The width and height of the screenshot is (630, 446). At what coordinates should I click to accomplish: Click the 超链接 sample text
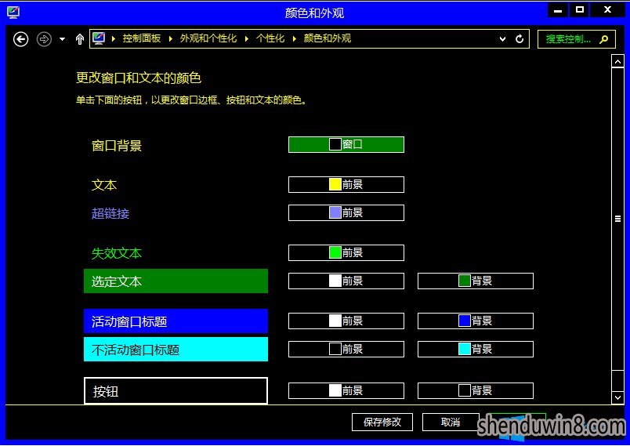(110, 213)
